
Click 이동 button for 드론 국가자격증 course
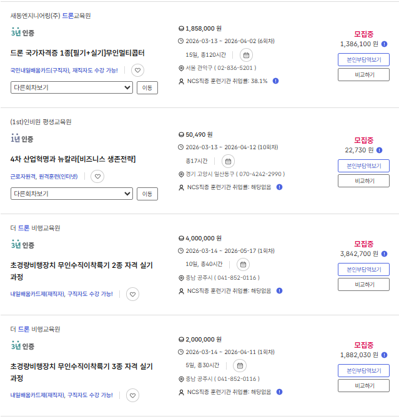click(x=147, y=87)
